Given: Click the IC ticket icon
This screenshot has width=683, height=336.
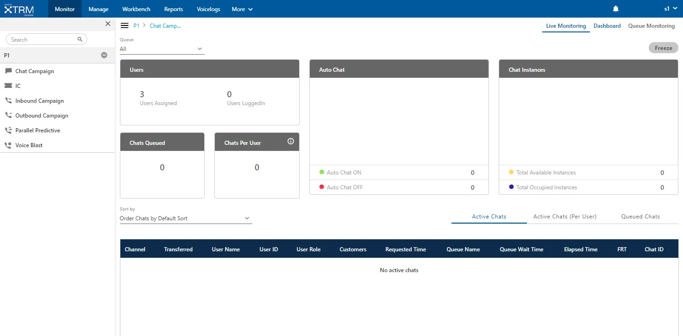Looking at the screenshot, I should 8,86.
